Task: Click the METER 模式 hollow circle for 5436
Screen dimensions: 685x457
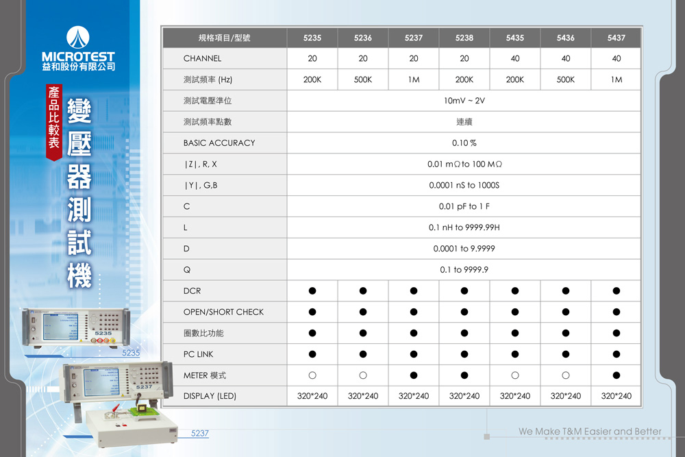Action: click(566, 375)
